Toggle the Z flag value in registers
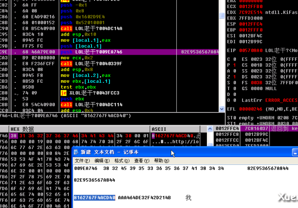This screenshot has height=208, width=298. (x=235, y=76)
